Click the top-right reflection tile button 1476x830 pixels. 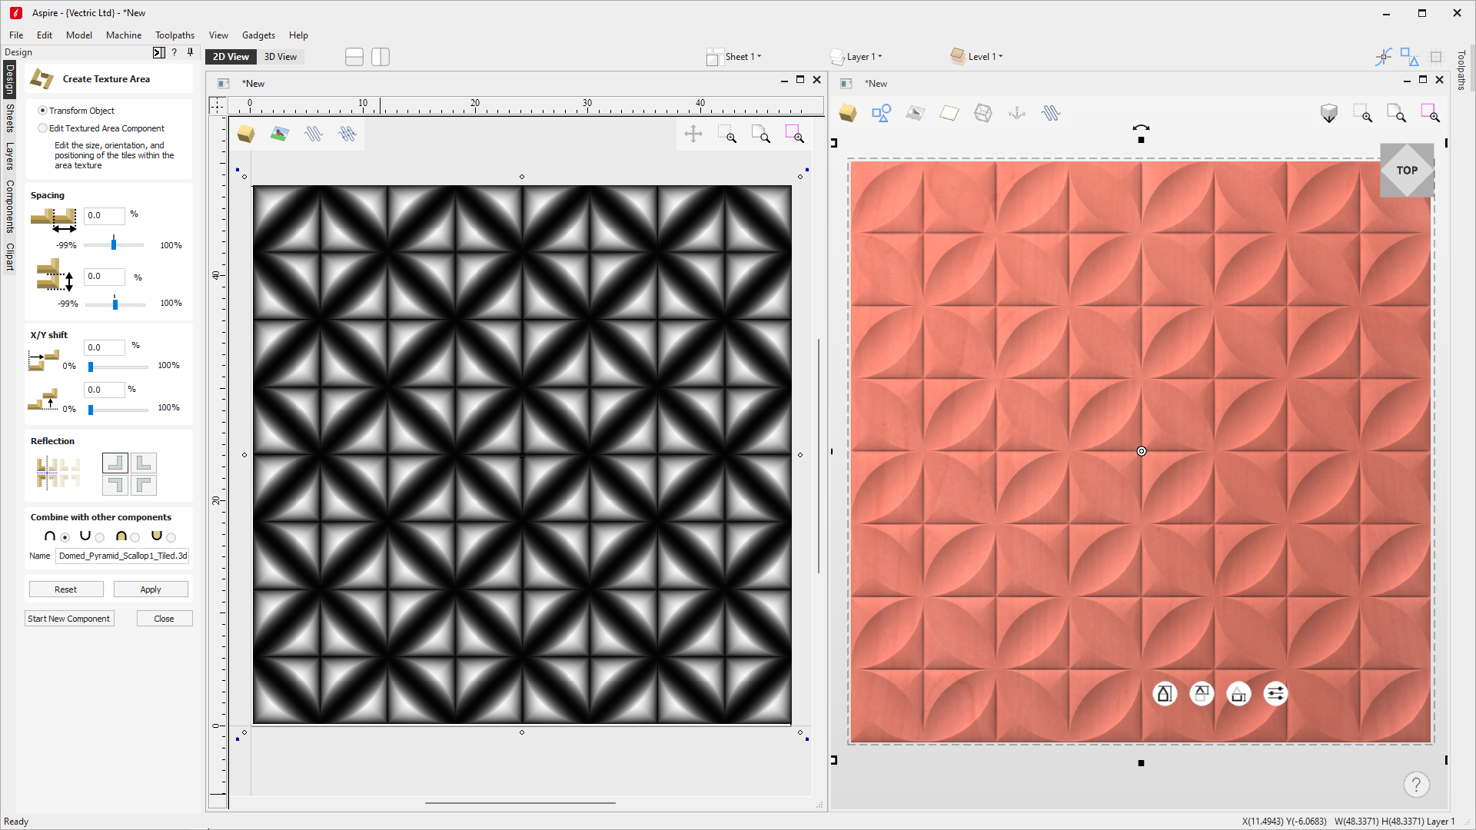(x=144, y=463)
